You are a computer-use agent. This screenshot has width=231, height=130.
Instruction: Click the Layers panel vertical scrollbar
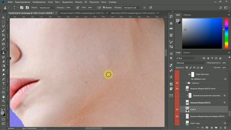pyautogui.click(x=230, y=113)
